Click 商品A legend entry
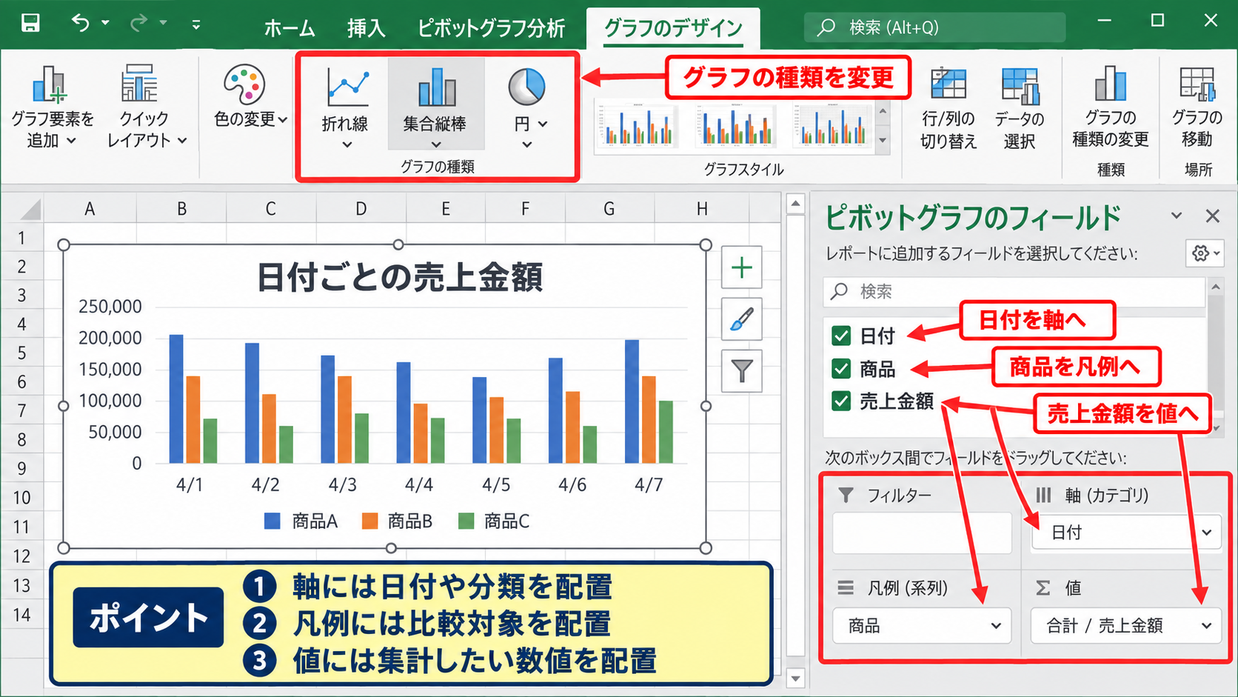The image size is (1238, 697). click(x=301, y=521)
